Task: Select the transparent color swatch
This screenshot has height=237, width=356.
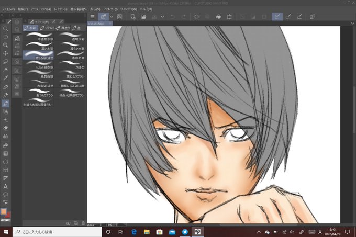Action: (x=5, y=220)
